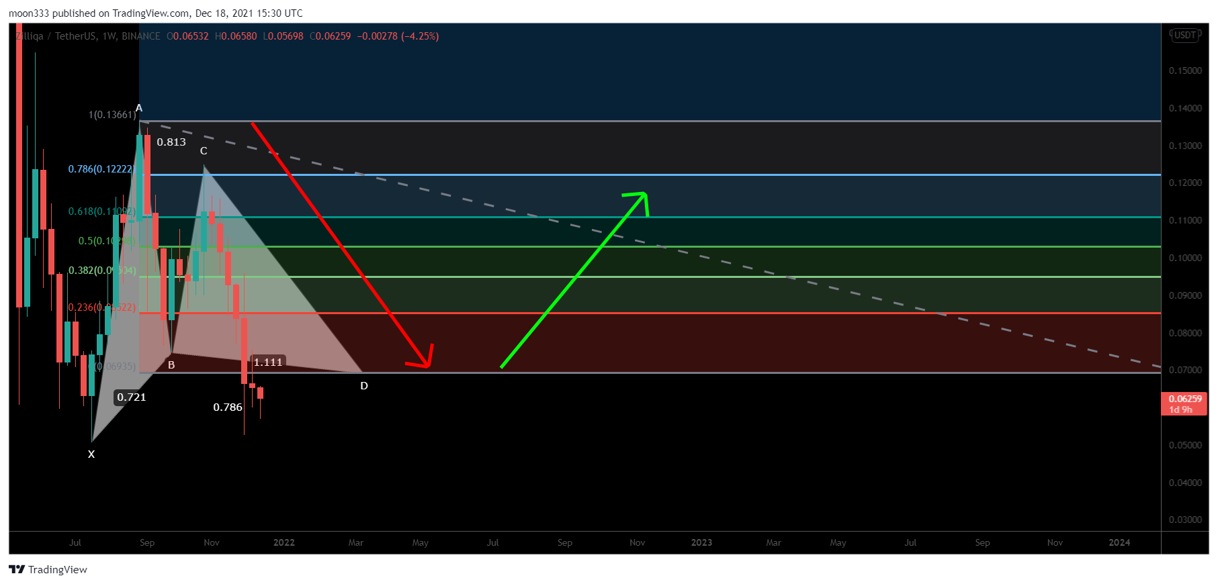Click the 0.721 ratio label
Screen dimensions: 1218x584
coord(132,397)
